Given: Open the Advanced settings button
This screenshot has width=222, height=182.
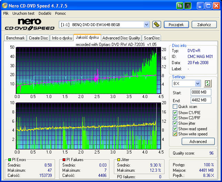Looking at the screenshot, I should click(x=198, y=142).
